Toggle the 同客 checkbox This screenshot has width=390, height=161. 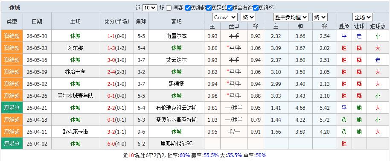tap(169, 8)
